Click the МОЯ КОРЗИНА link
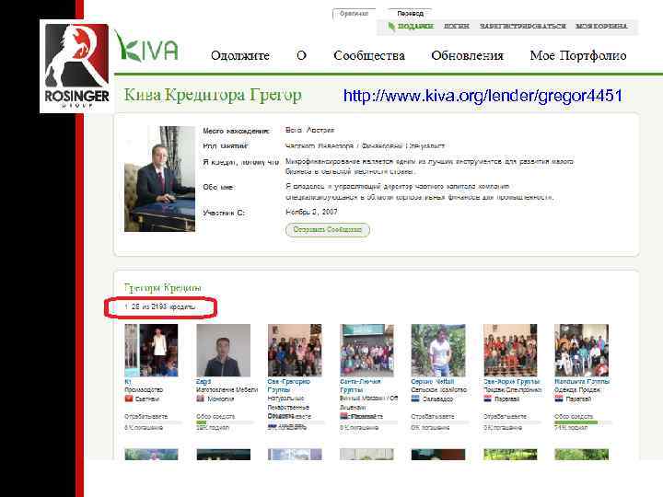663x497 pixels. [x=601, y=26]
